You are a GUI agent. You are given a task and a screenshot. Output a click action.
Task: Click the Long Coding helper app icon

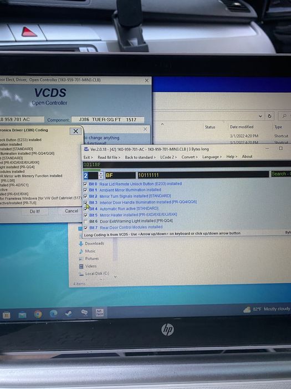(x=86, y=149)
